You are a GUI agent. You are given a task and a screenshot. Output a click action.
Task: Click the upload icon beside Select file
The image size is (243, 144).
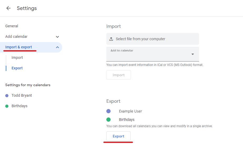111,39
